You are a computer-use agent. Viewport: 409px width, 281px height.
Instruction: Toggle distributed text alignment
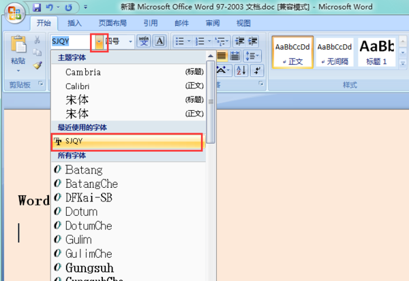coord(234,56)
